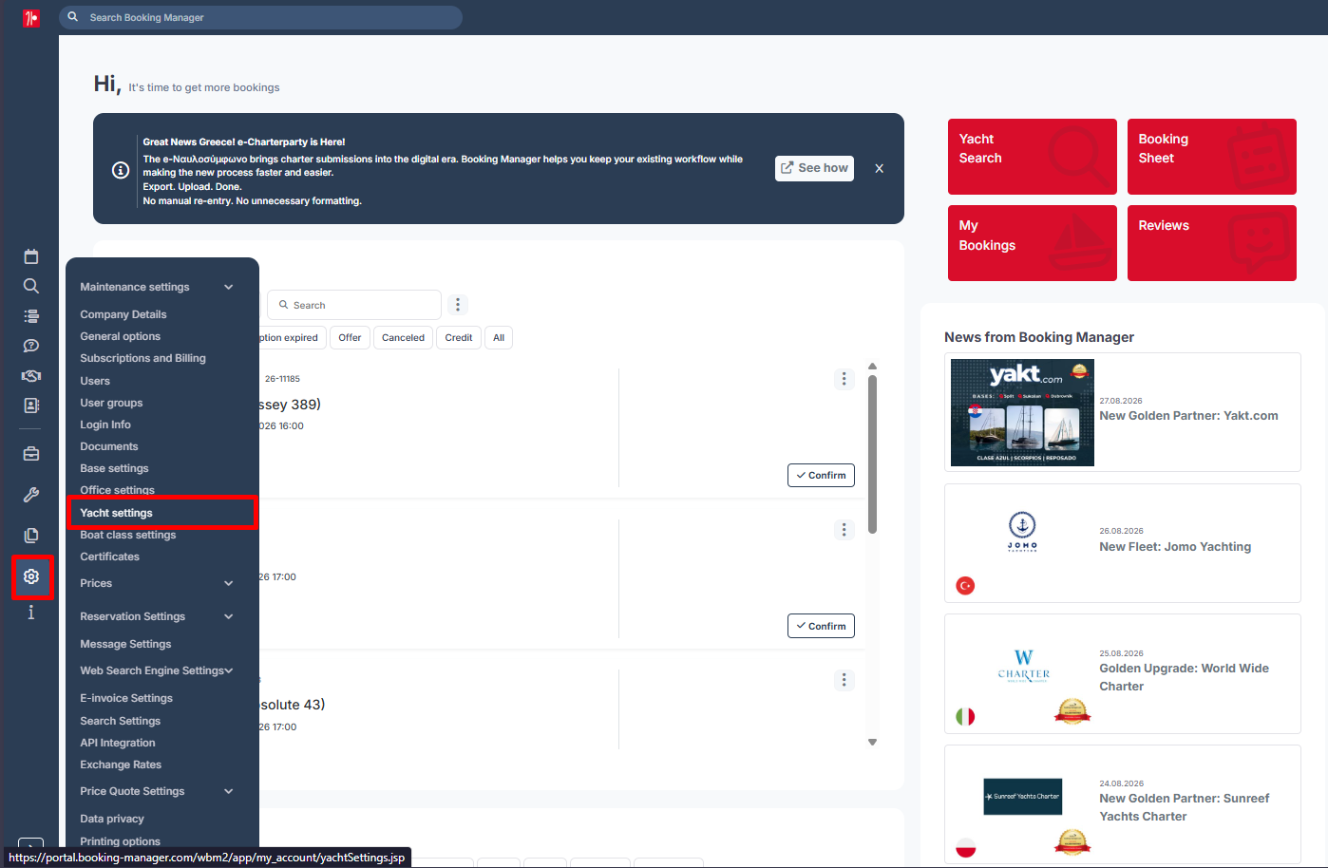
Task: Open Data privacy menu entry
Action: [x=112, y=819]
